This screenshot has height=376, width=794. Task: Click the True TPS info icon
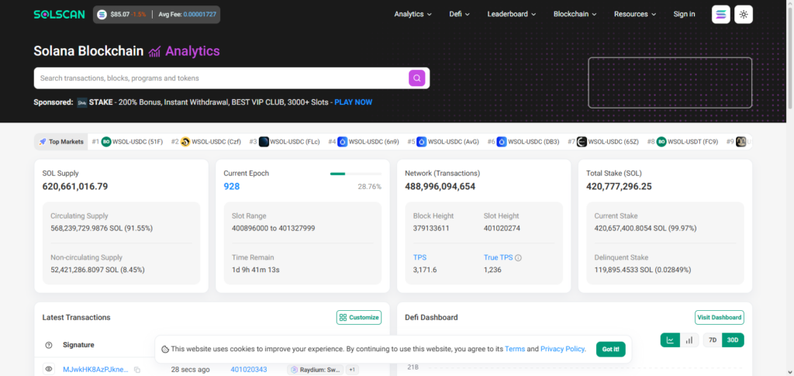(518, 257)
